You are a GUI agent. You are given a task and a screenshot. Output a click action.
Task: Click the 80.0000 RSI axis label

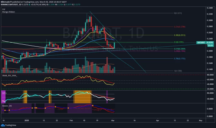point(210,75)
